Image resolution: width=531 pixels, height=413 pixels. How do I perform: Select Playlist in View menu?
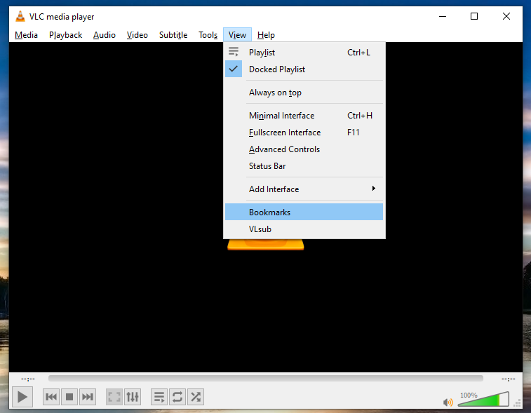(x=304, y=53)
